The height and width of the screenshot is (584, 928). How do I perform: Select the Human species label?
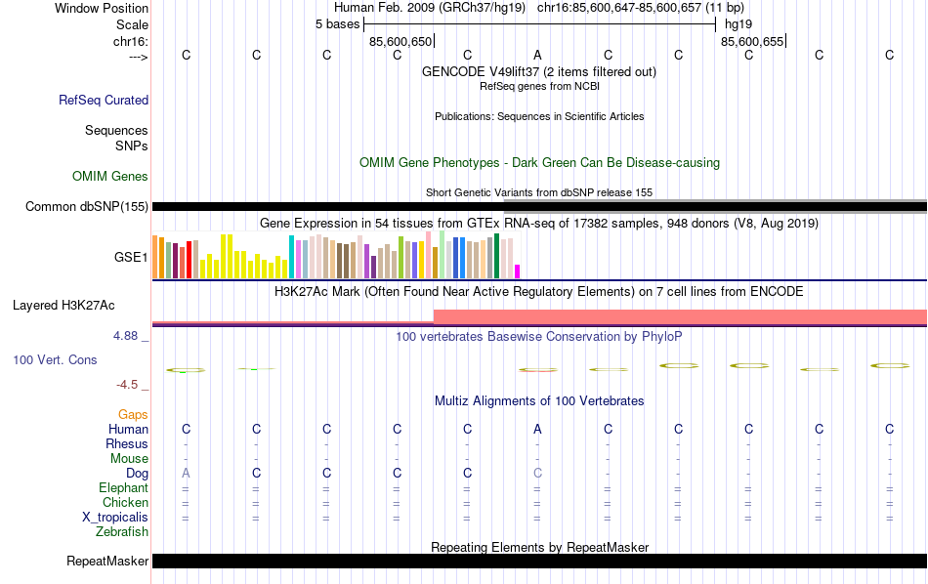128,429
